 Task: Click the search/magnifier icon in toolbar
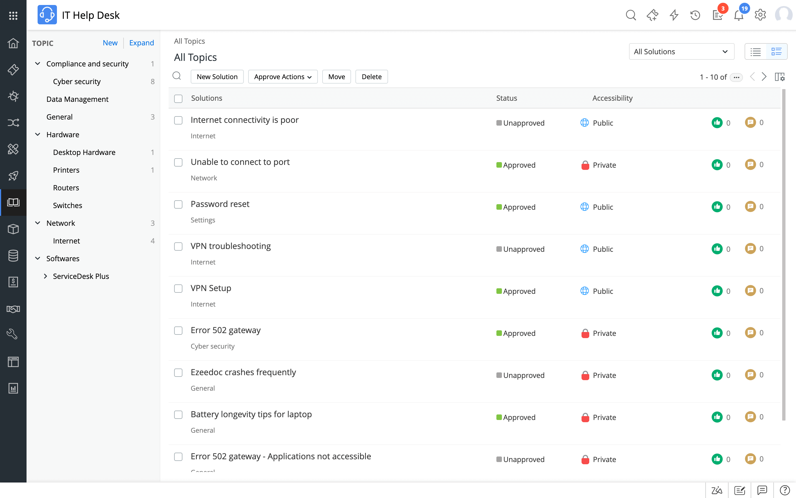click(x=630, y=15)
